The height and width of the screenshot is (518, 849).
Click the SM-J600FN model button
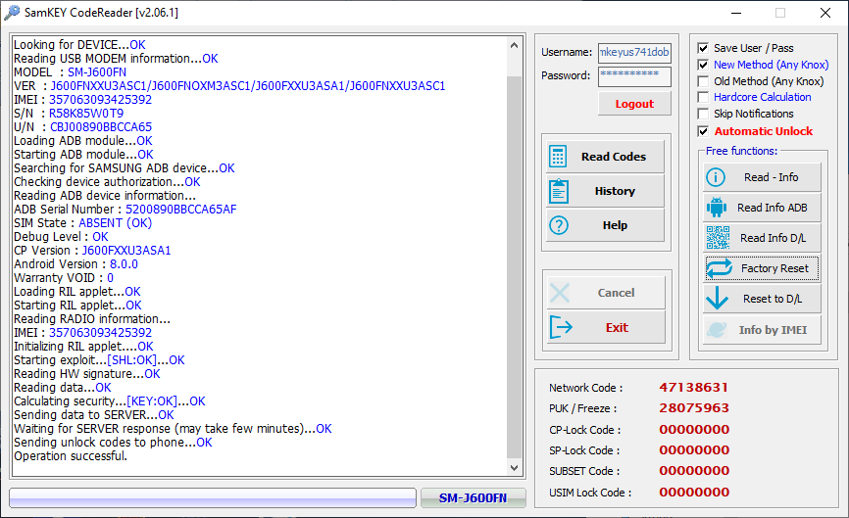[474, 498]
